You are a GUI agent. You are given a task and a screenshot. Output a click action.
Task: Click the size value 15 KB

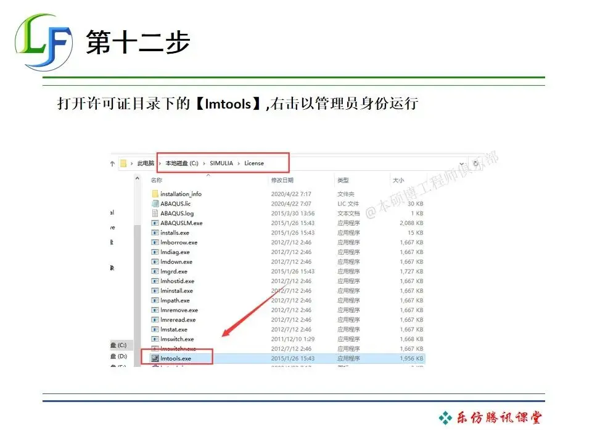pos(415,232)
